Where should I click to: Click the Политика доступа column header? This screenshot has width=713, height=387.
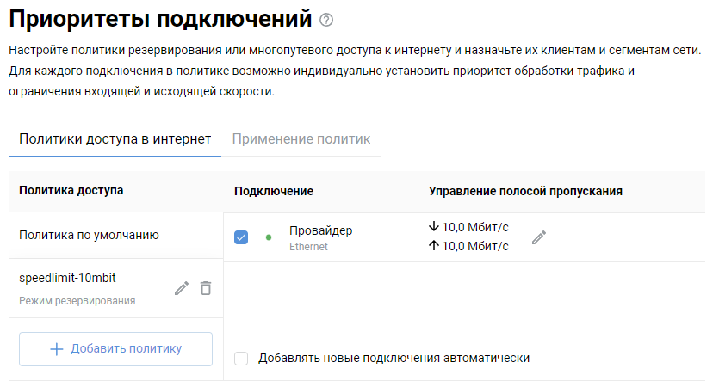71,190
